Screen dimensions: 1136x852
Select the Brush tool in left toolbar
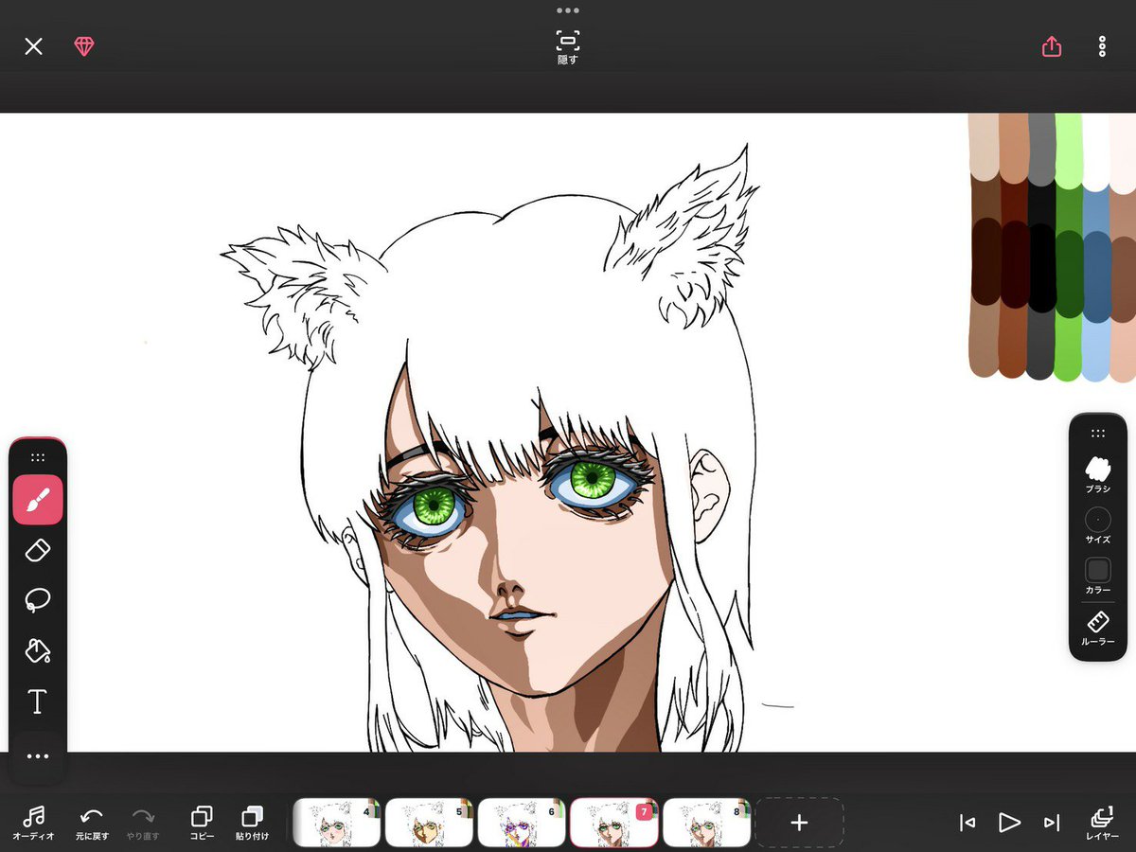coord(38,500)
